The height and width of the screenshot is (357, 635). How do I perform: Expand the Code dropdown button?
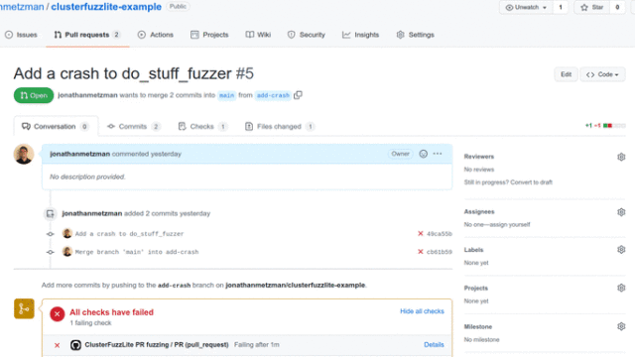click(x=602, y=74)
